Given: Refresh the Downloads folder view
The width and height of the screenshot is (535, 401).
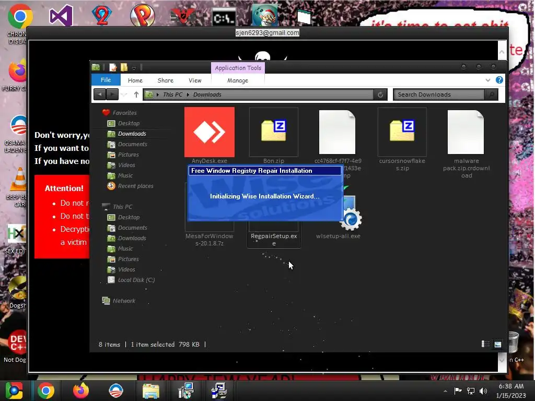Looking at the screenshot, I should tap(380, 95).
